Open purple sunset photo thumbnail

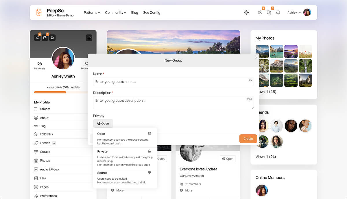pyautogui.click(x=291, y=51)
